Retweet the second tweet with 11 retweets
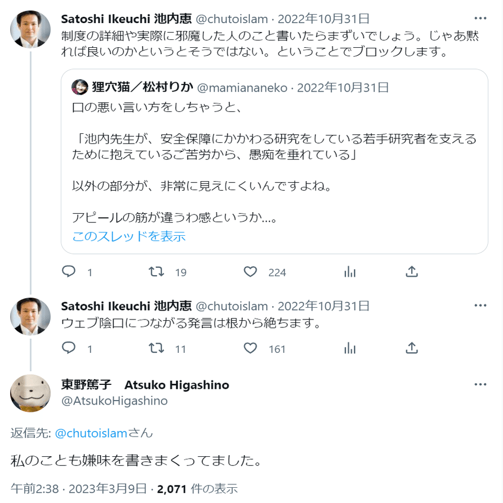This screenshot has width=503, height=503. (156, 348)
